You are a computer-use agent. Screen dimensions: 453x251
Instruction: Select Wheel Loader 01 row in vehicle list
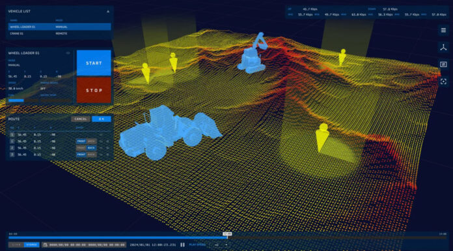click(59, 27)
